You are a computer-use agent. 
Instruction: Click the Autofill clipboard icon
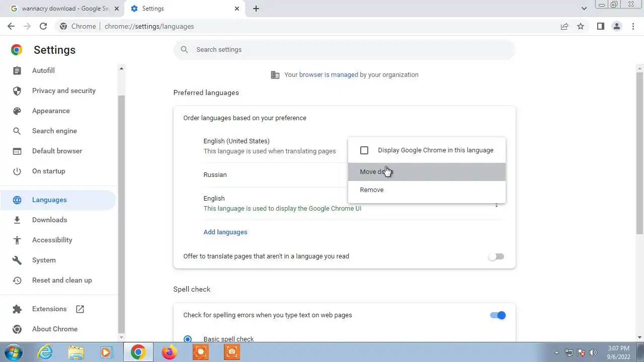17,71
